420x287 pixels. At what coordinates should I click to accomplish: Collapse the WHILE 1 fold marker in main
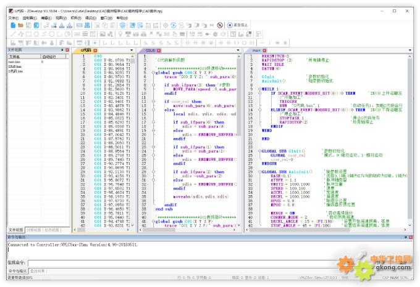tap(259, 89)
